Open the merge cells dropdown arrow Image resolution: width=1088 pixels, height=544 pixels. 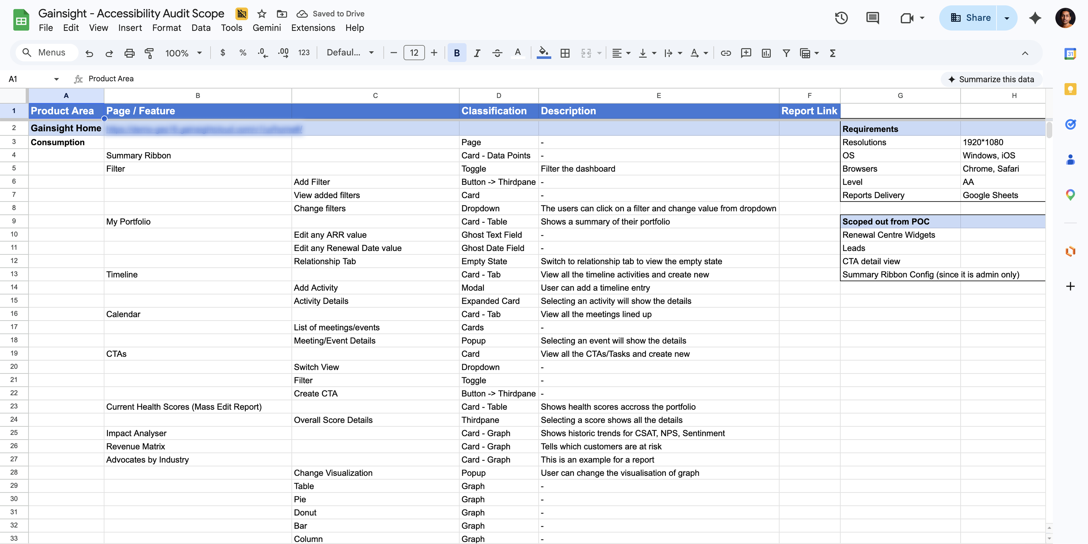pos(599,53)
